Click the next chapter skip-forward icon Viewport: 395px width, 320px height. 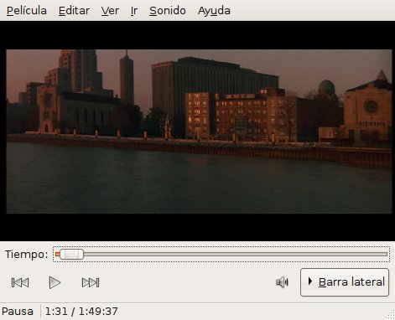pos(91,282)
